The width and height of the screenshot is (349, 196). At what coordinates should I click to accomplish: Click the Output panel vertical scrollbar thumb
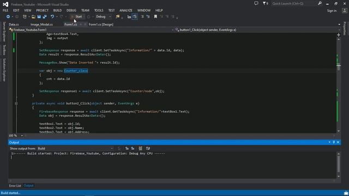339,164
